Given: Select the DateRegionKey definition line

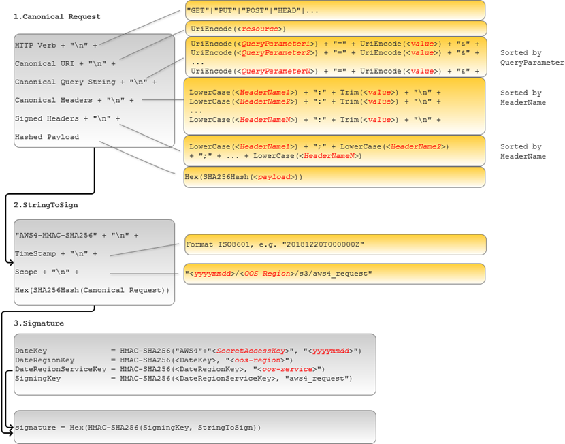Looking at the screenshot, I should [x=153, y=360].
